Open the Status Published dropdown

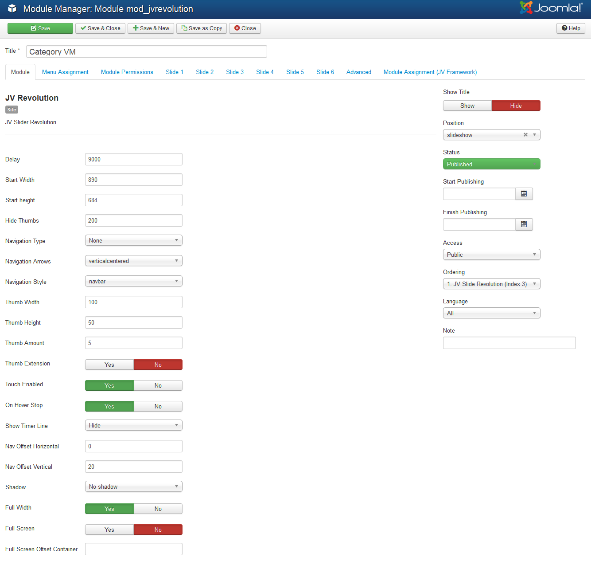(492, 164)
